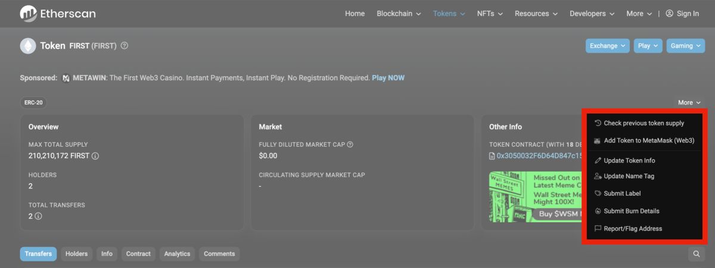The height and width of the screenshot is (268, 715).
Task: Click the MetaMask fox icon in the menu
Action: [598, 141]
